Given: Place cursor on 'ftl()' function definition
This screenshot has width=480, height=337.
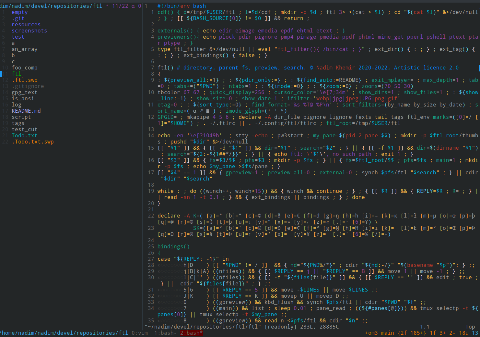Looking at the screenshot, I should point(166,68).
